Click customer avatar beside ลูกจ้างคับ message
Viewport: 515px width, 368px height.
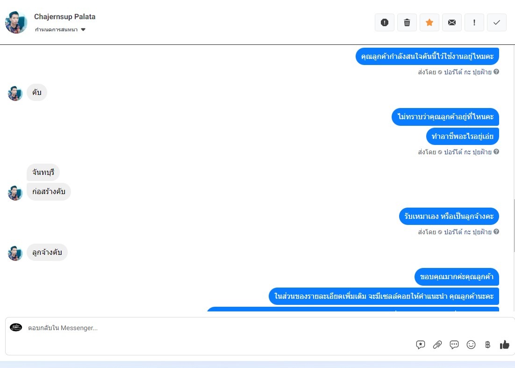15,253
